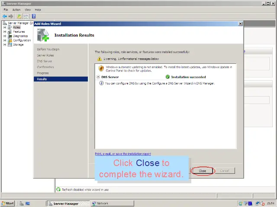Image resolution: width=277 pixels, height=207 pixels.
Task: Switch to Network taskbar button
Action: pos(113,204)
